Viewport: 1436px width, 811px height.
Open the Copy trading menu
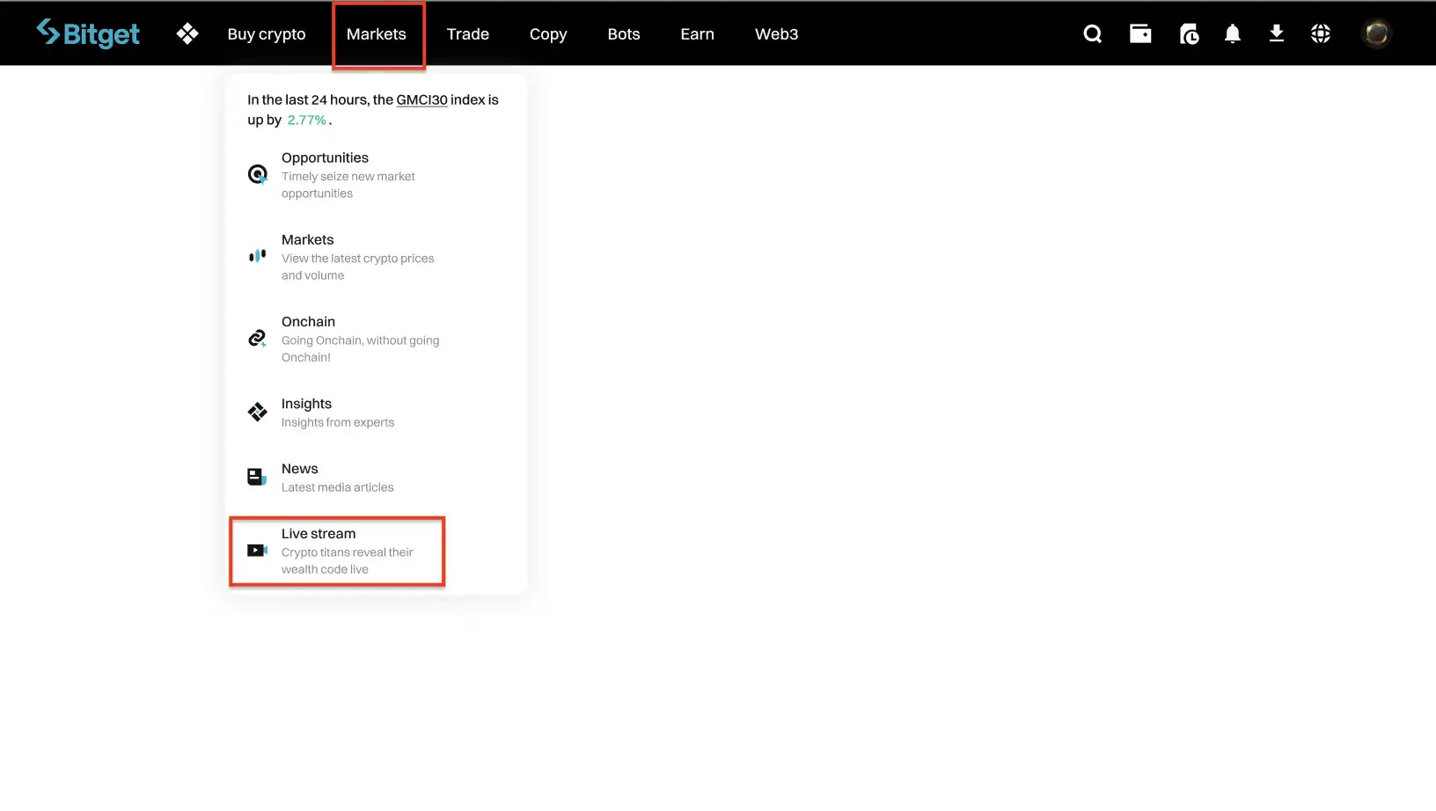[x=547, y=34]
